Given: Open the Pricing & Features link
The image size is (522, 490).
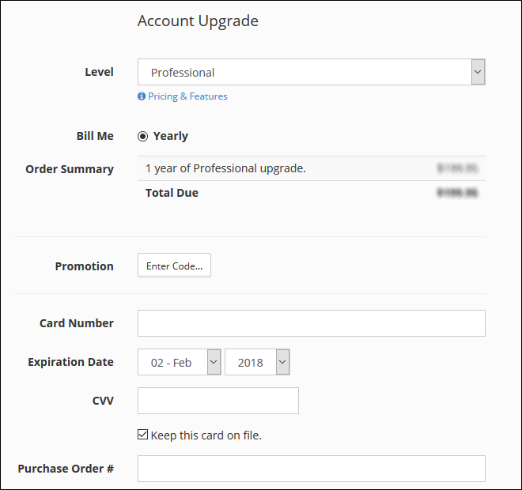Looking at the screenshot, I should (187, 96).
